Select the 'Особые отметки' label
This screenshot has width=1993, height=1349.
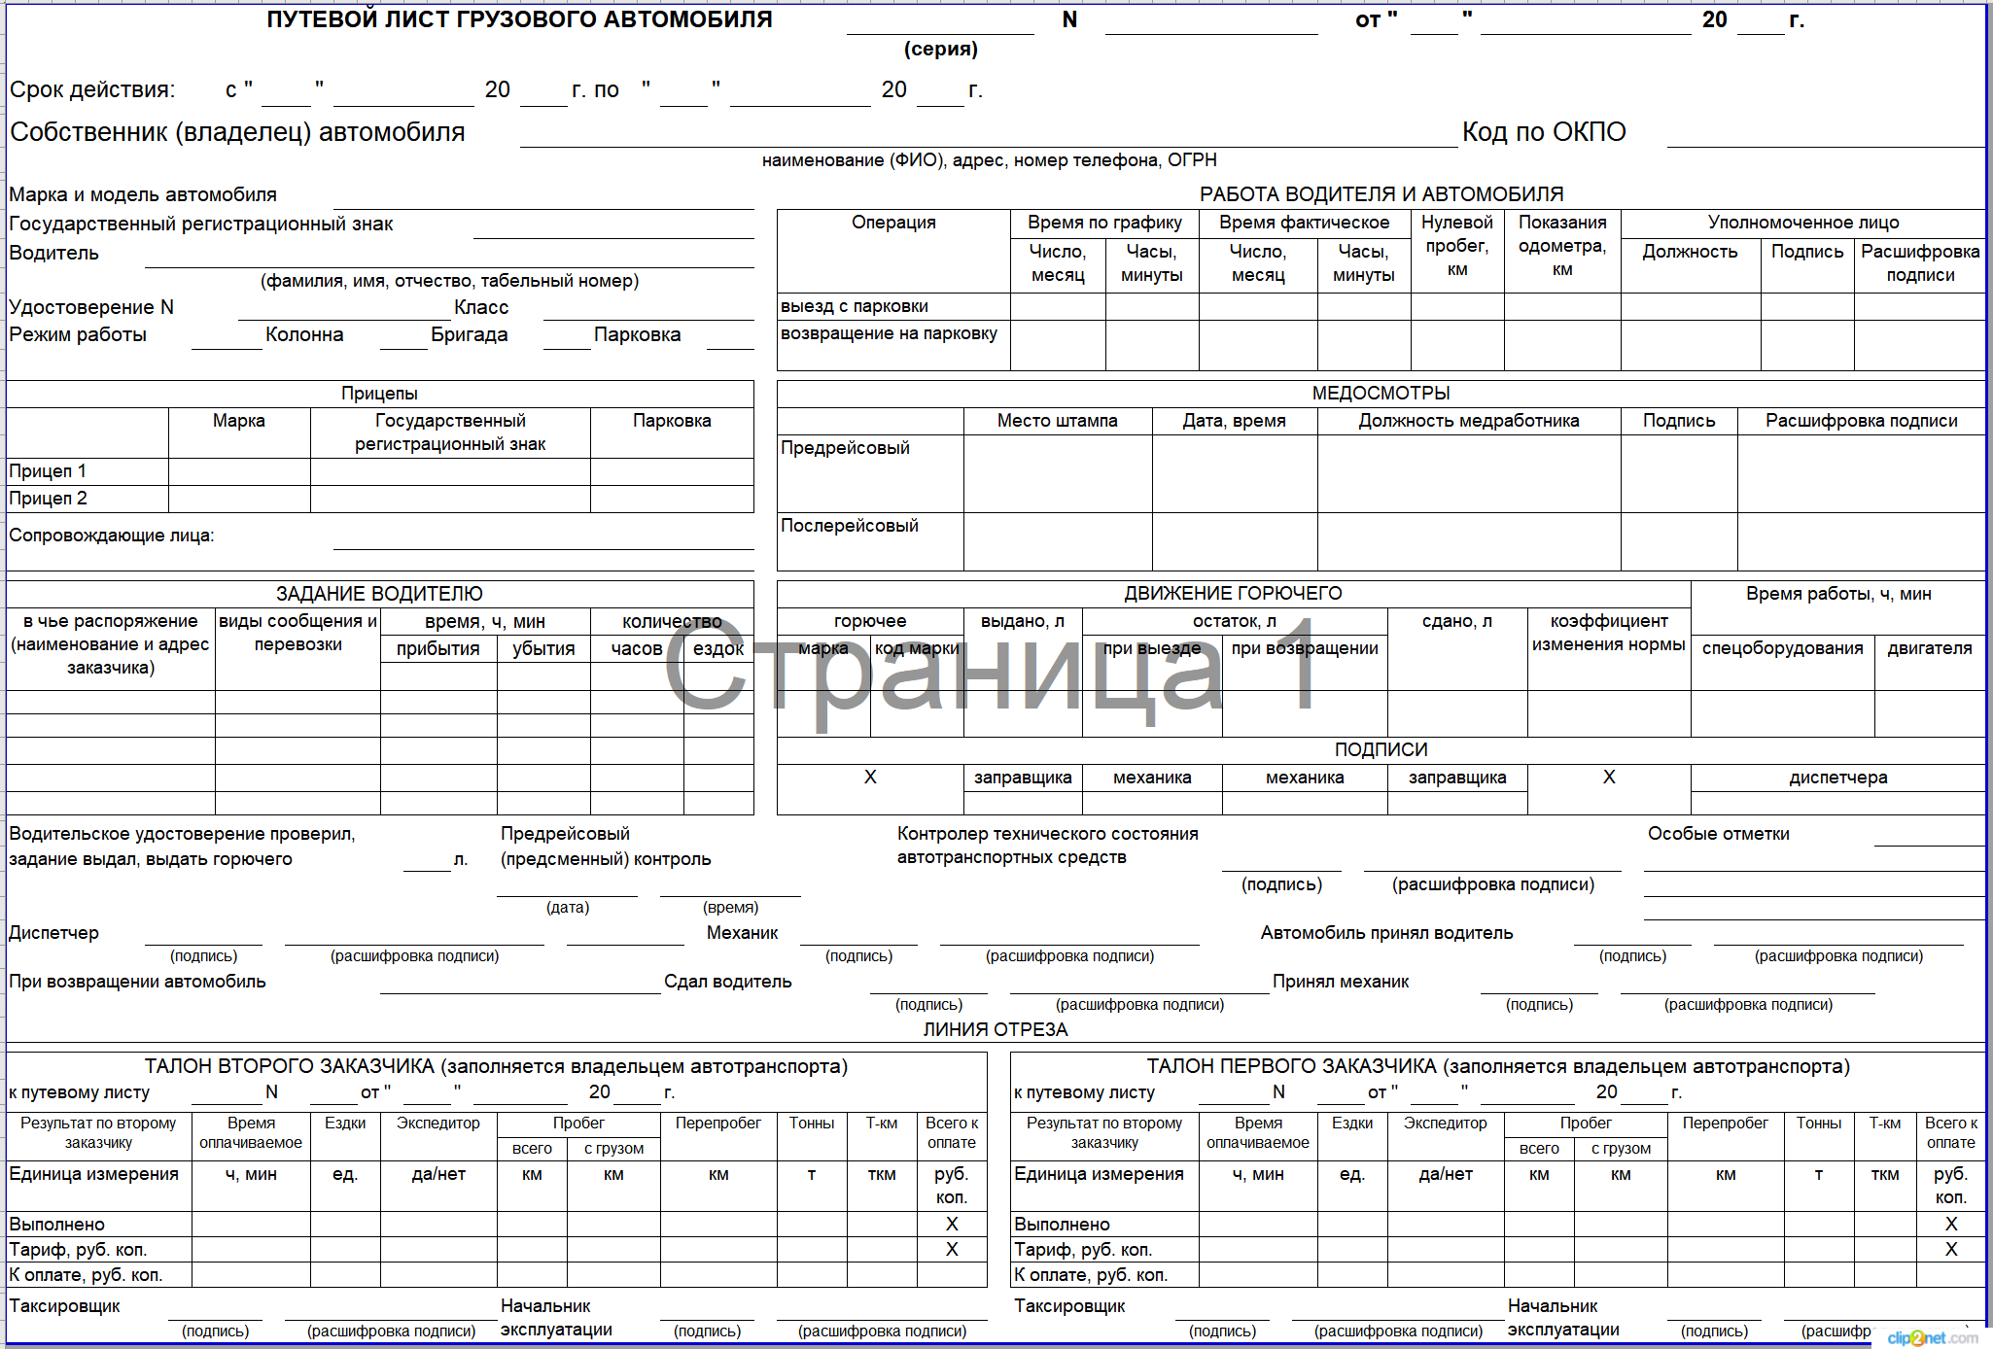tap(1719, 834)
